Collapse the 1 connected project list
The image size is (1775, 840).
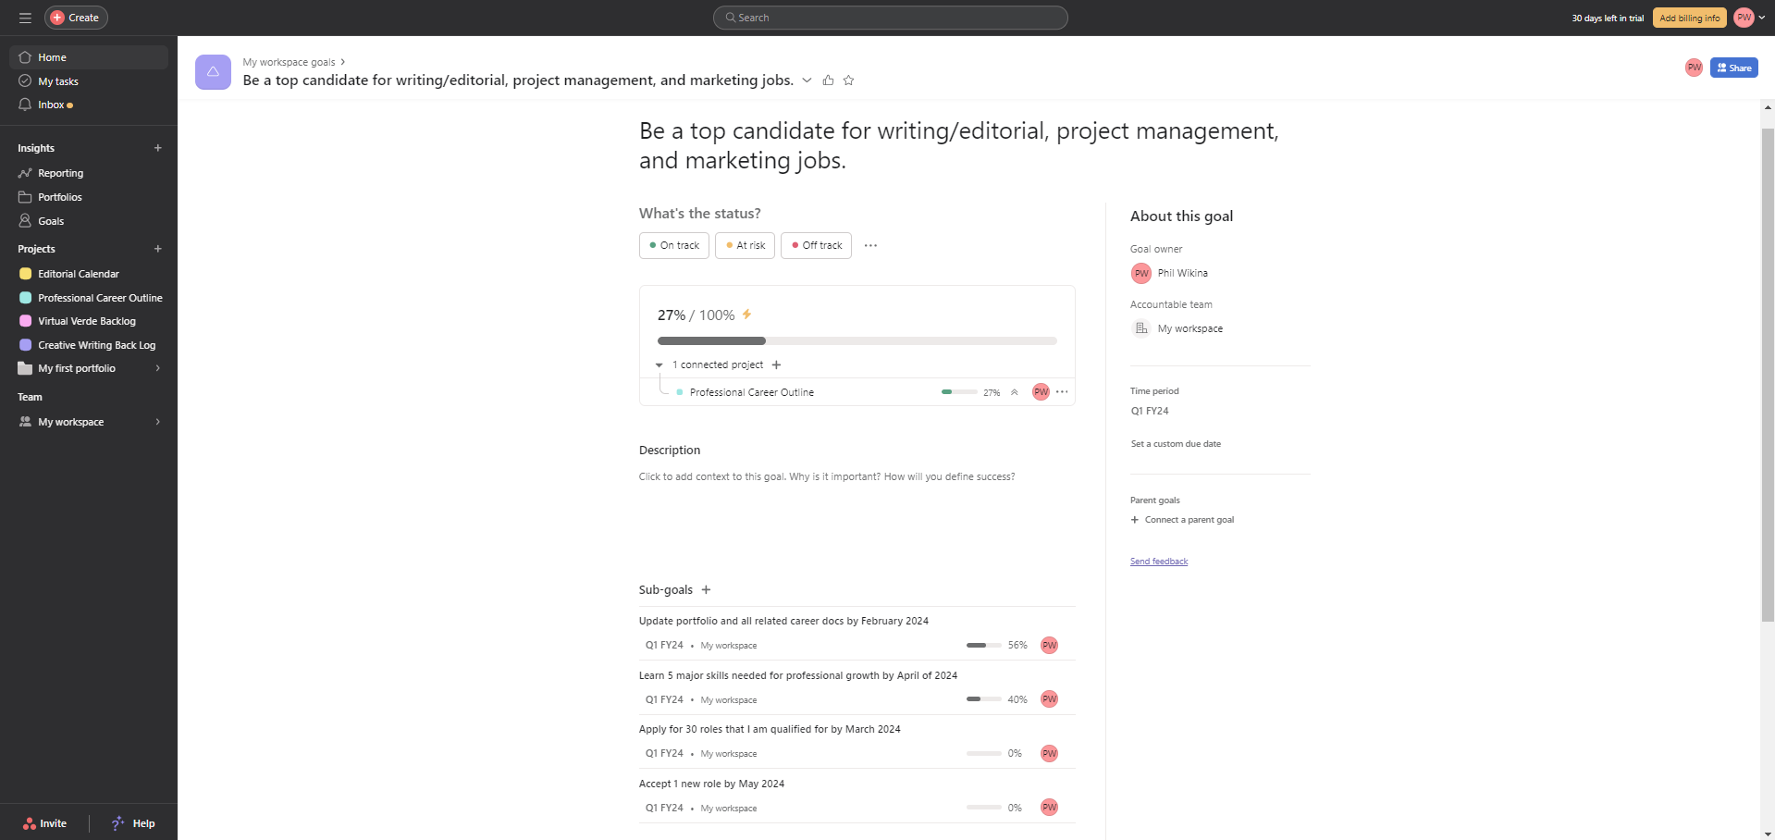tap(659, 365)
